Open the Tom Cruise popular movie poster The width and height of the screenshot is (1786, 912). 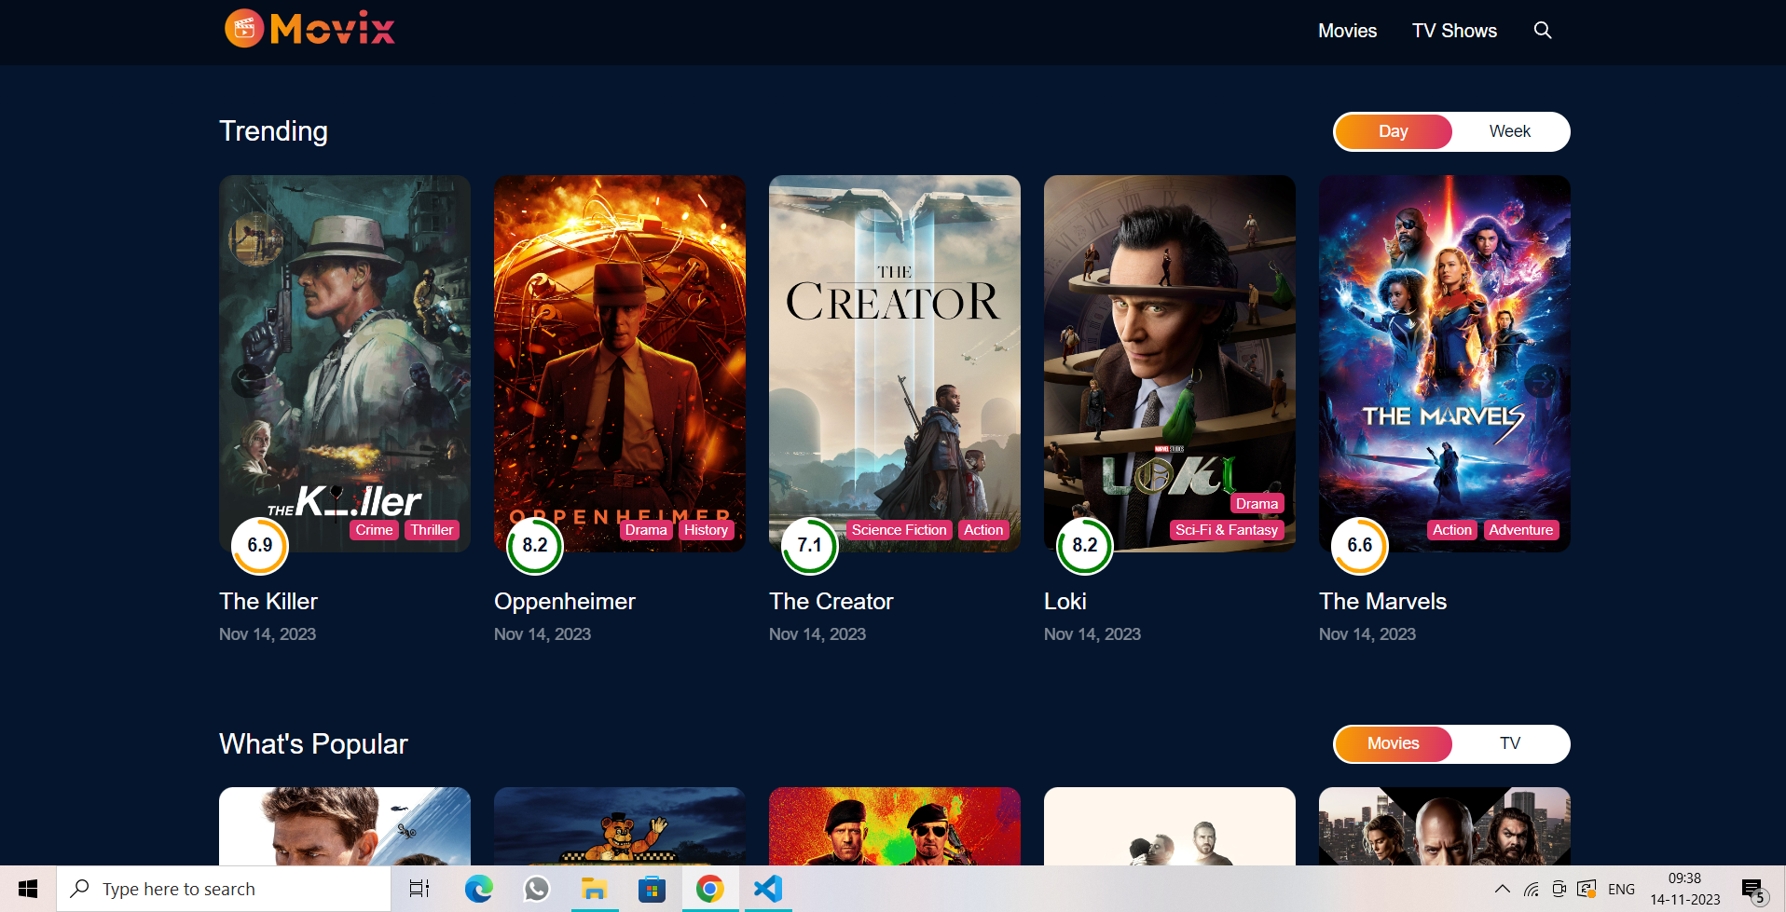345,826
